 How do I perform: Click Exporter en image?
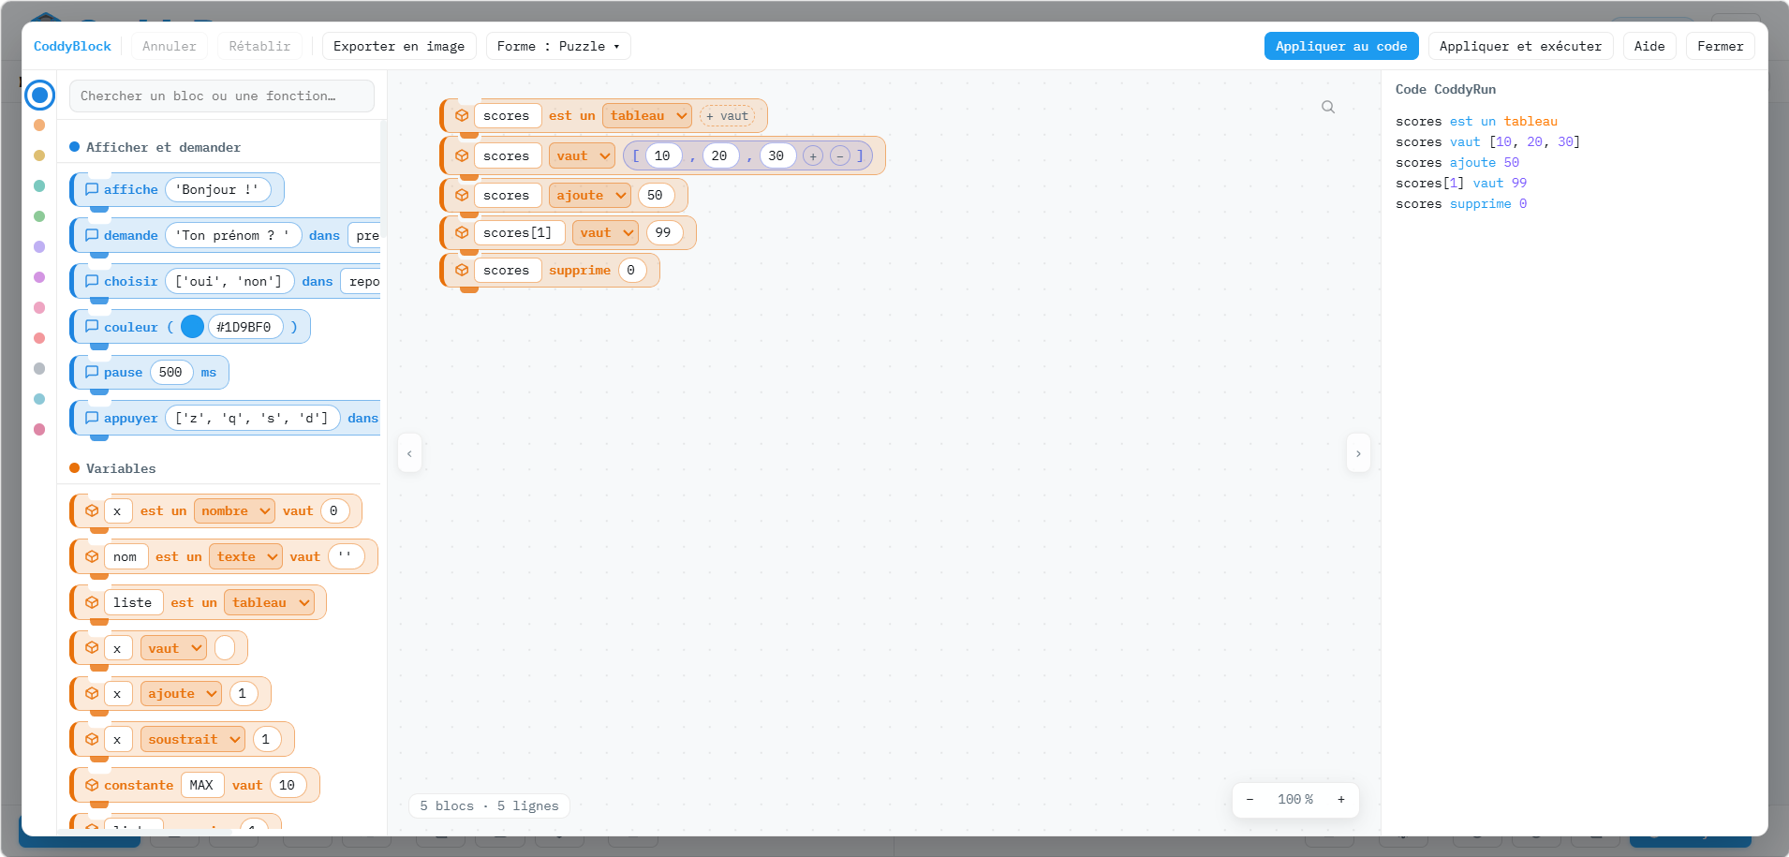(x=399, y=46)
